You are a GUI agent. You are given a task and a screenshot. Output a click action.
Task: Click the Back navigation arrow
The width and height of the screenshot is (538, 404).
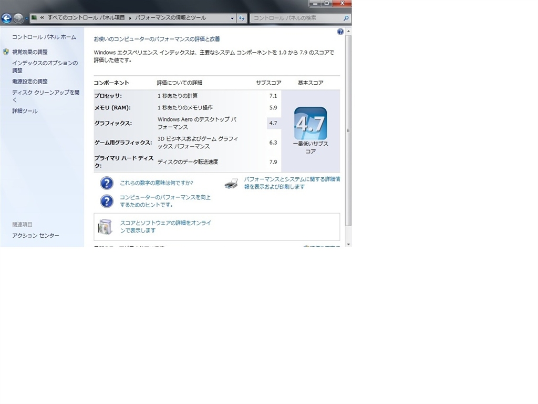tap(6, 18)
